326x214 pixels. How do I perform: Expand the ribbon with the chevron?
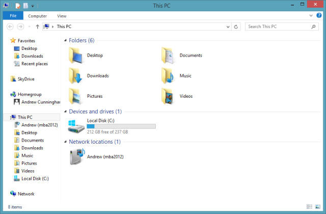point(311,15)
